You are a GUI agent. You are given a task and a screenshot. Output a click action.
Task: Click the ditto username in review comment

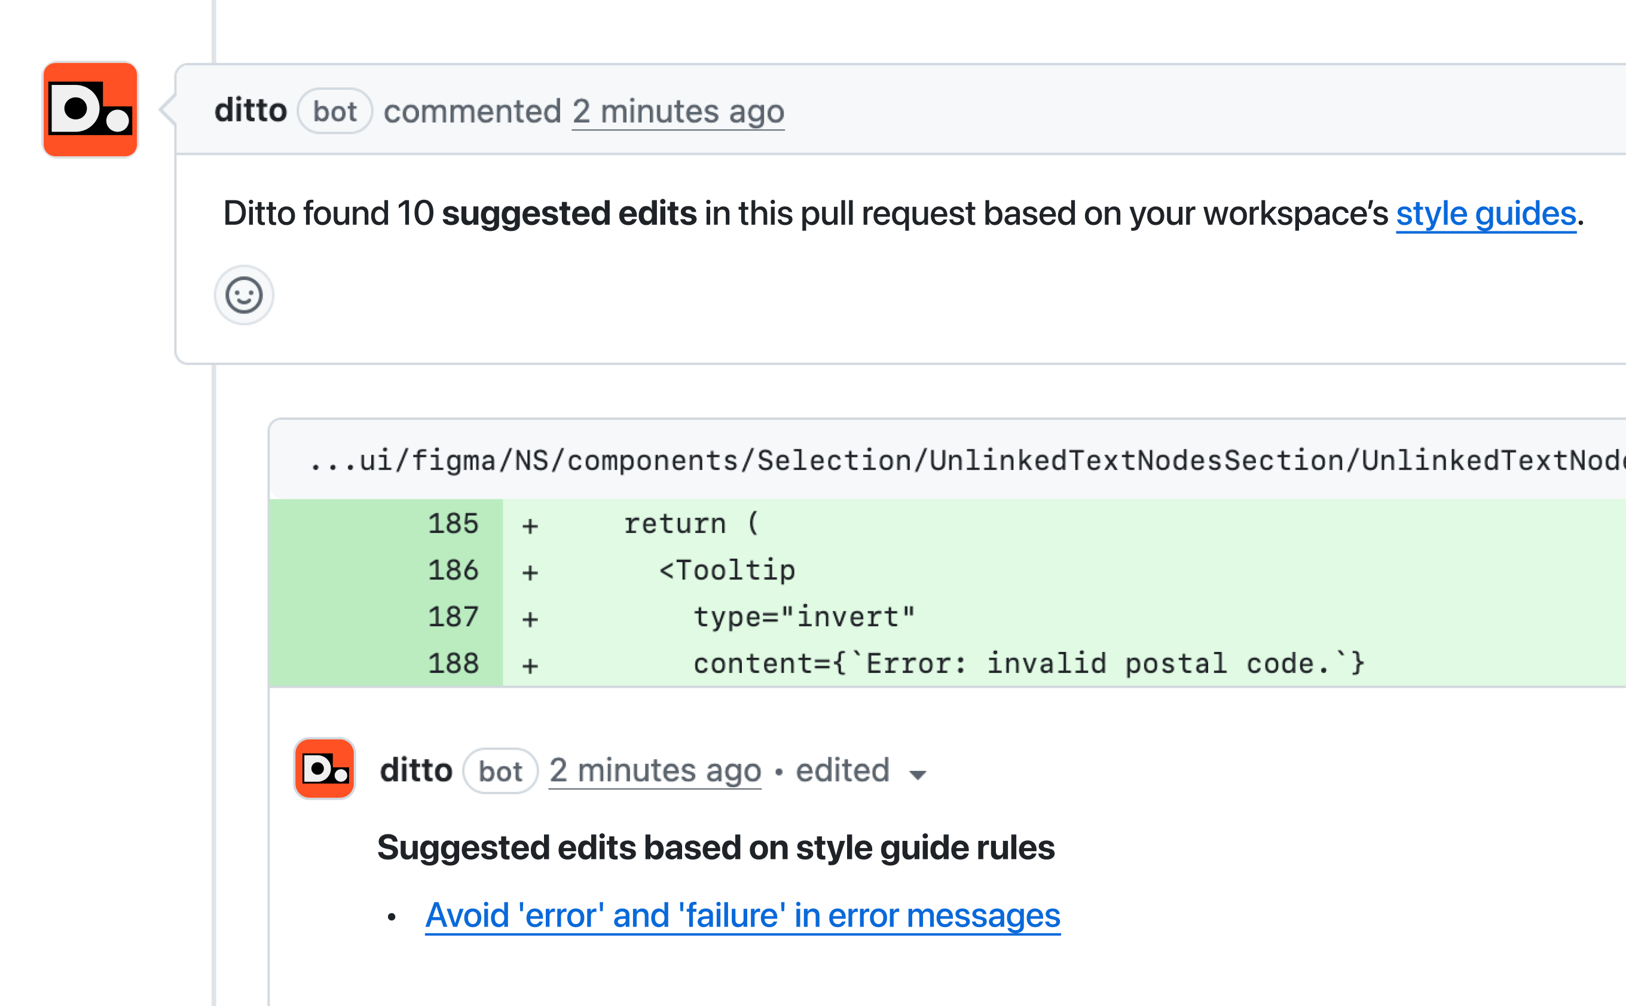(x=416, y=770)
